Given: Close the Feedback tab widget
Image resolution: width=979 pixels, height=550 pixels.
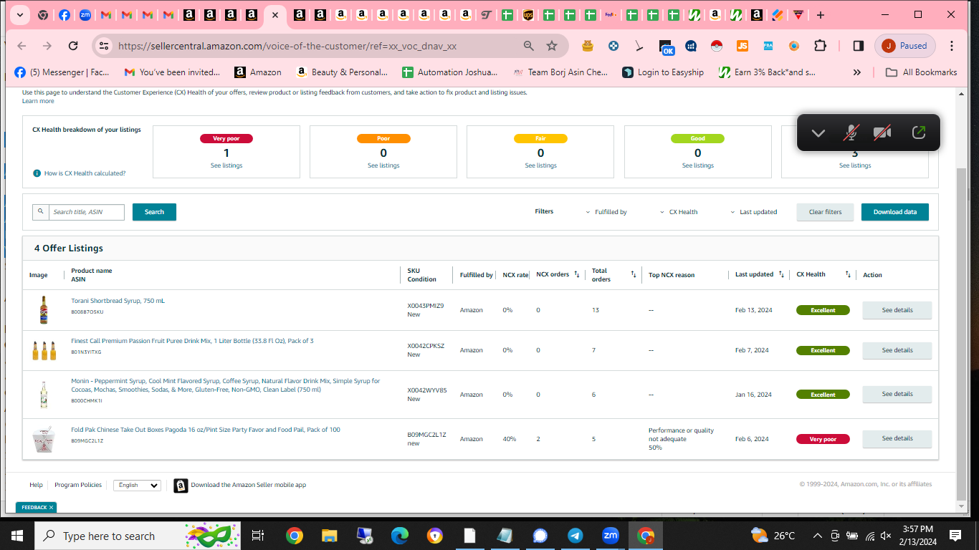Looking at the screenshot, I should (51, 508).
